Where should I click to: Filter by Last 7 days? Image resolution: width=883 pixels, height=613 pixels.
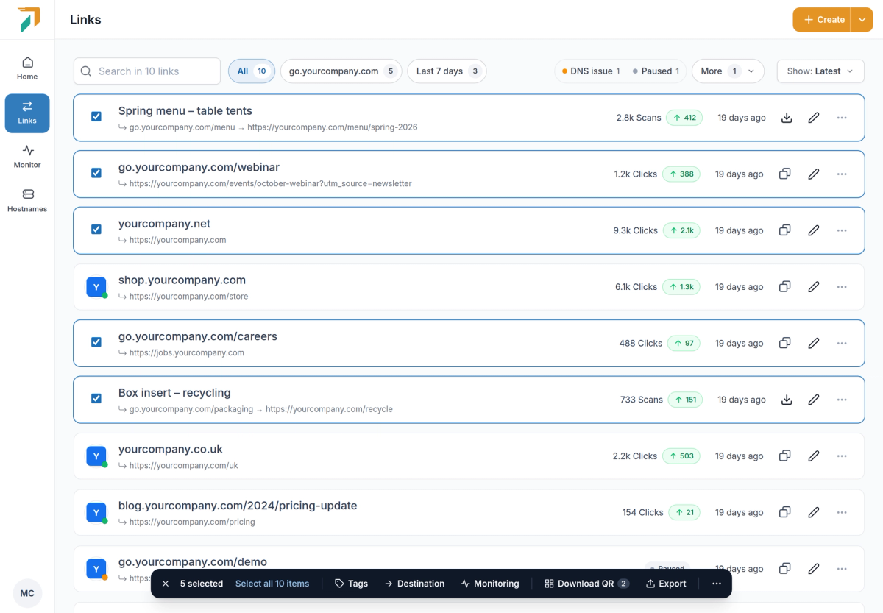pyautogui.click(x=447, y=71)
